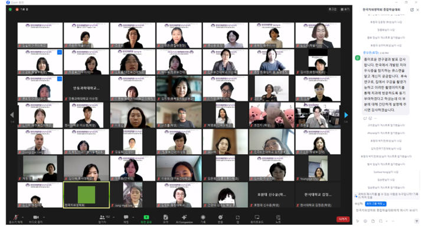Viewport: 425px width, 229px height.
Task: Click the green screen share icon
Action: tap(146, 217)
